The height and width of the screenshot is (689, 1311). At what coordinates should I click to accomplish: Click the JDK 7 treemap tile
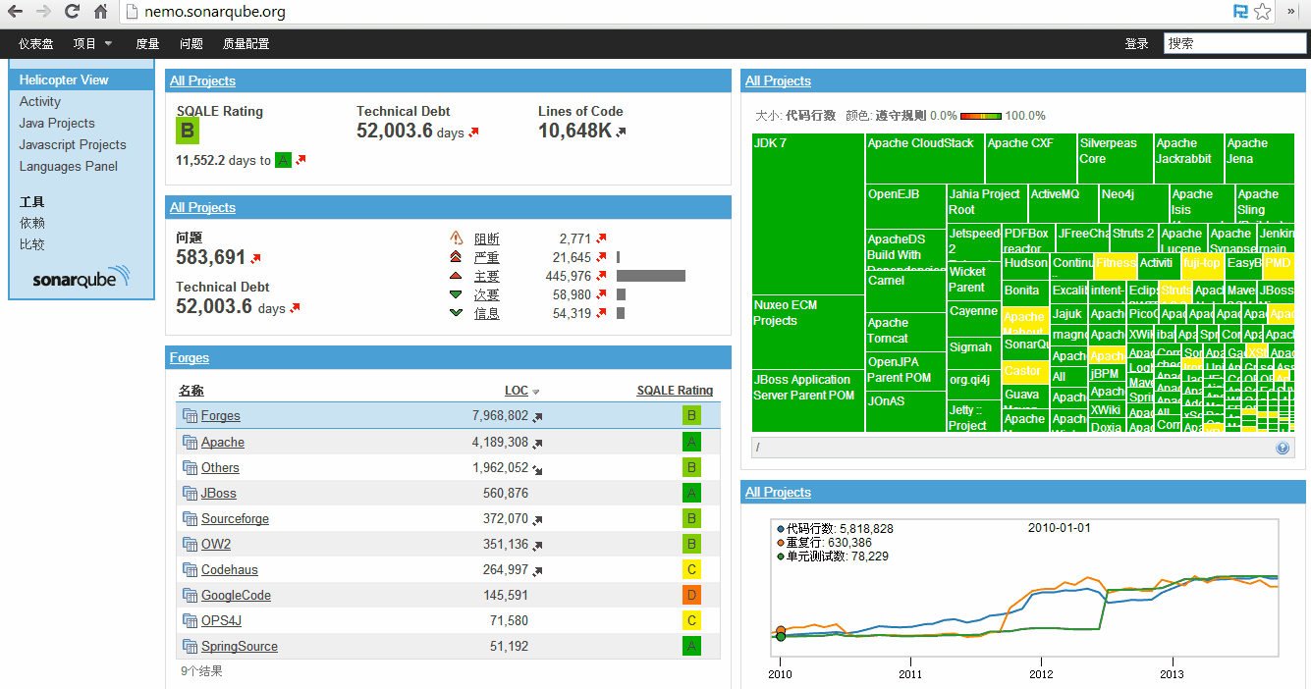point(808,214)
